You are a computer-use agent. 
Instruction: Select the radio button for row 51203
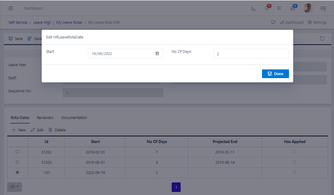(17, 162)
